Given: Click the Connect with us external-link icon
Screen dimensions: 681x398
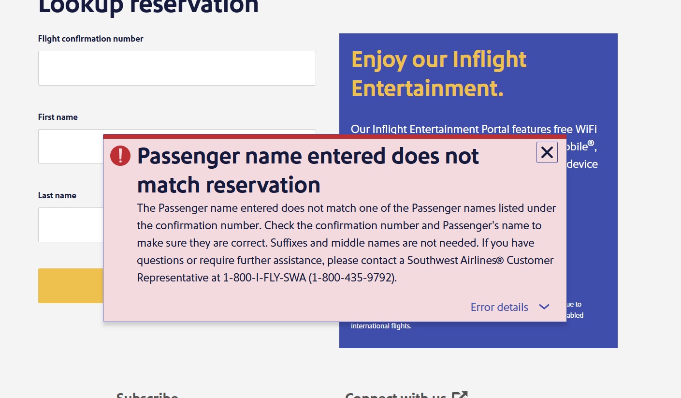Looking at the screenshot, I should point(460,395).
